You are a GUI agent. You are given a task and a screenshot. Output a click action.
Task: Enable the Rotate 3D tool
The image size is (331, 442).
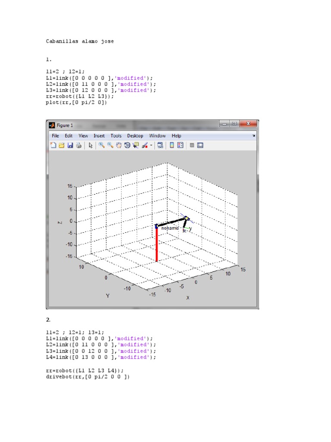tap(127, 145)
